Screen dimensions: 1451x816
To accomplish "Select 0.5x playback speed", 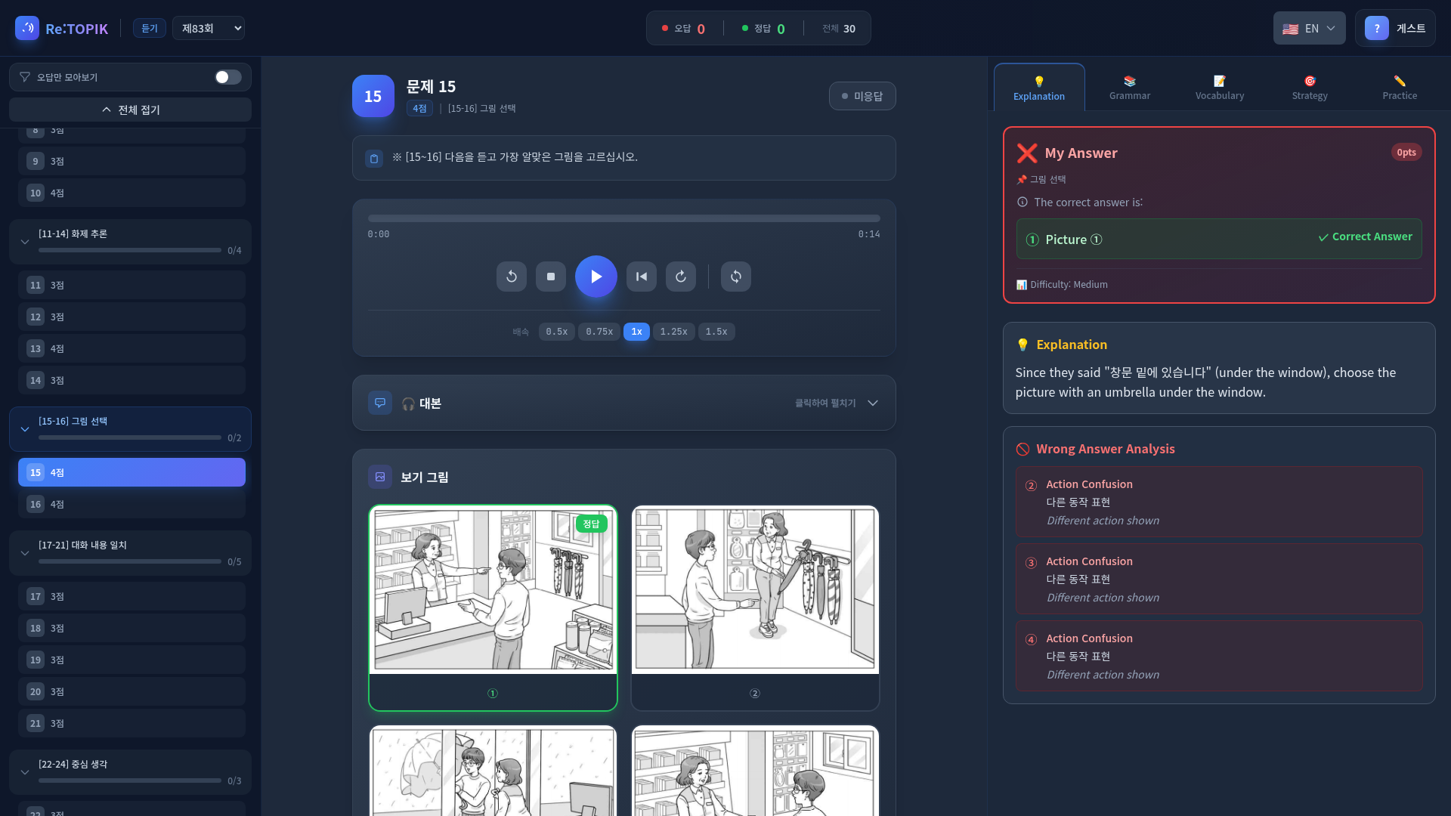I will pyautogui.click(x=557, y=332).
